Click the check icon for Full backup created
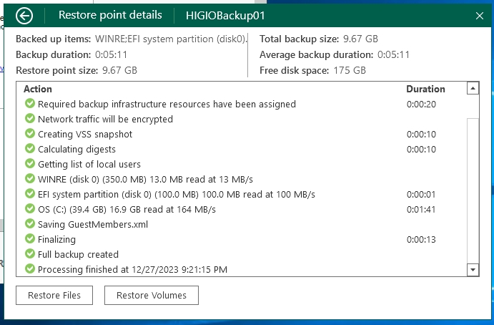Screen dimensions: 494x325 pos(30,254)
